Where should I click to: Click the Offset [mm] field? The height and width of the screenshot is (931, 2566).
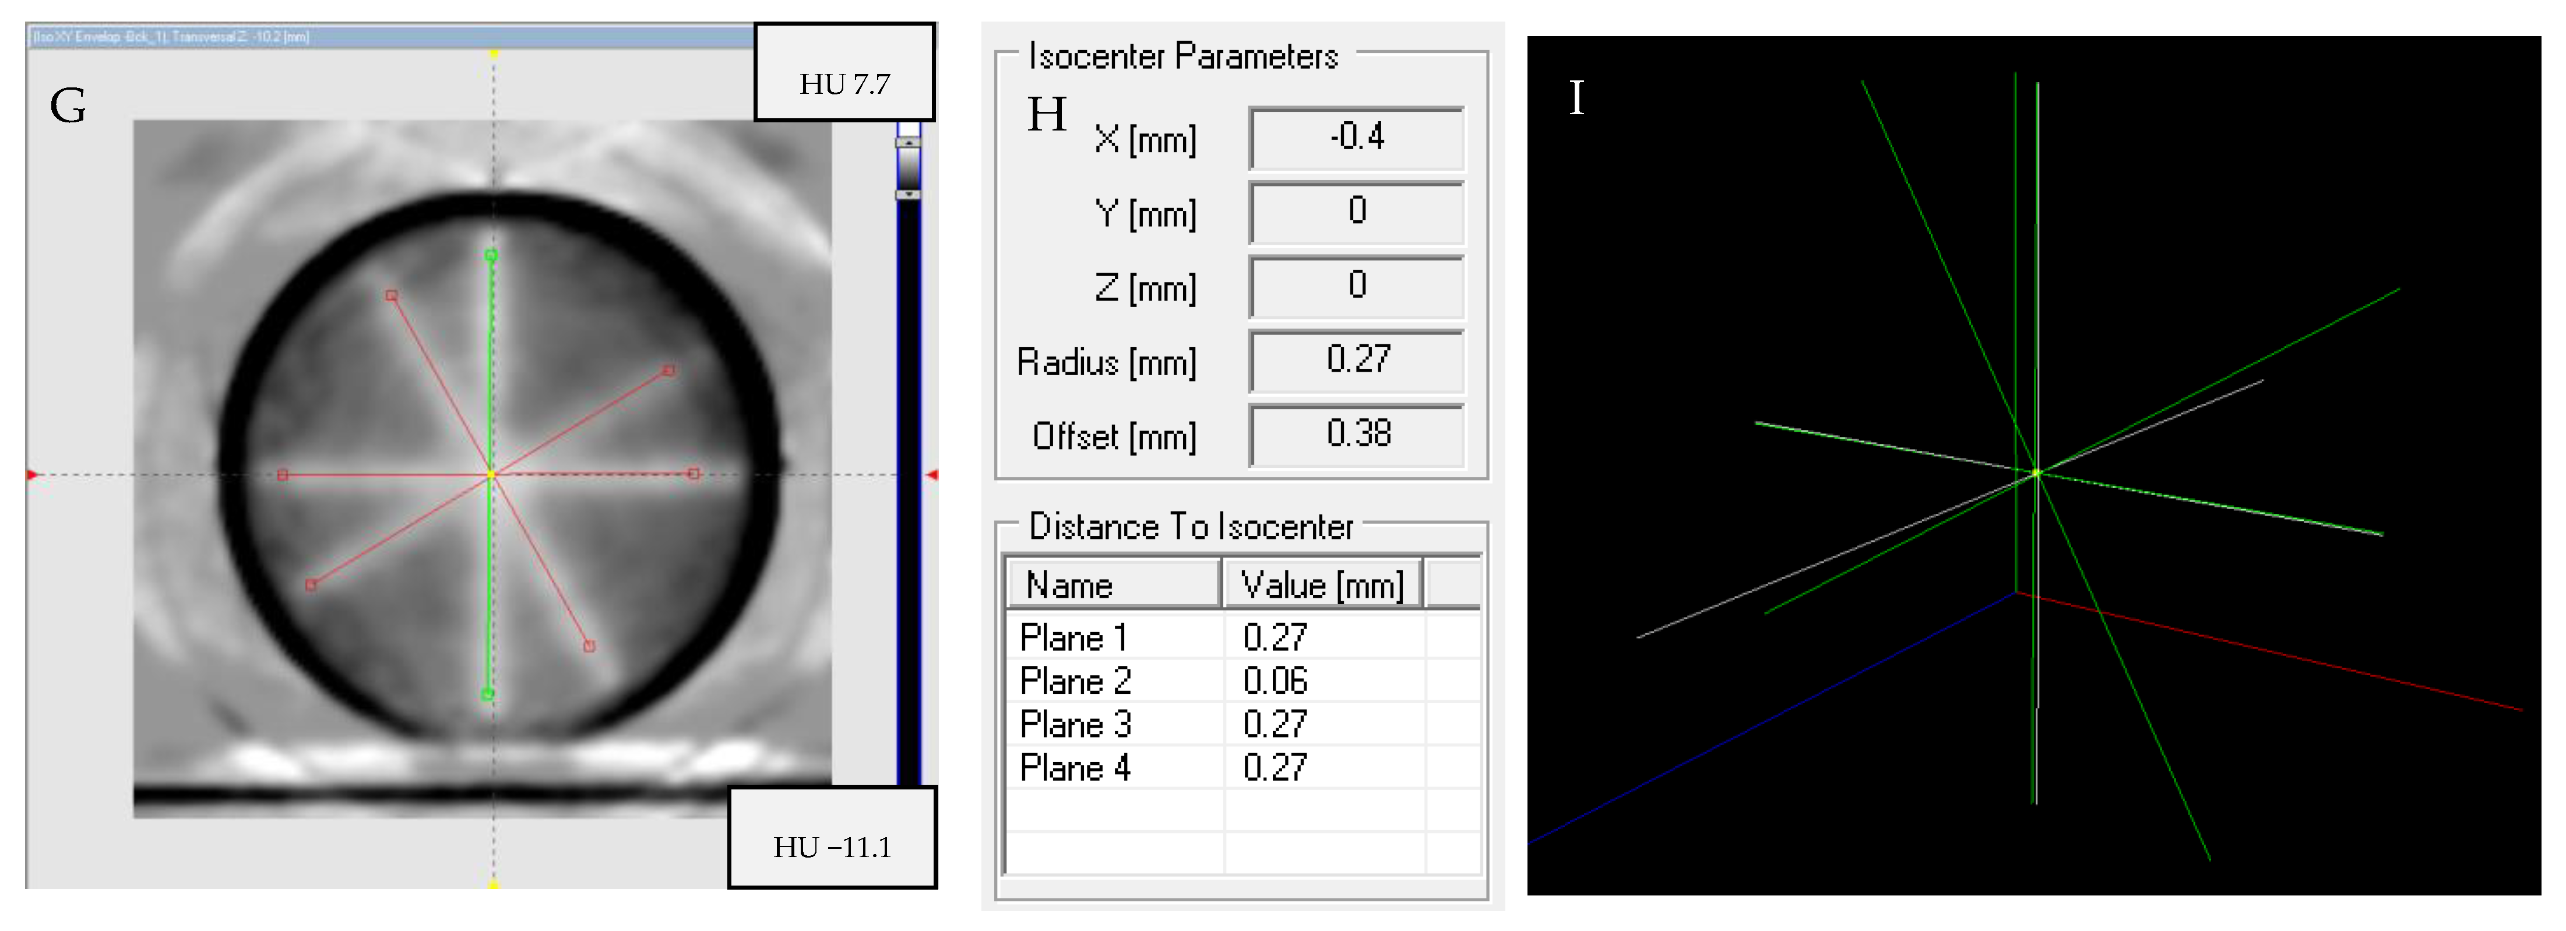(x=1356, y=434)
